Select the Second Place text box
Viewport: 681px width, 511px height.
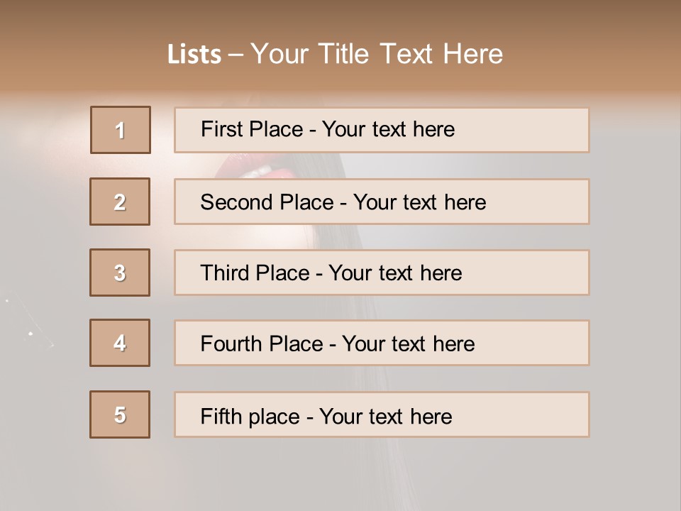pos(382,202)
